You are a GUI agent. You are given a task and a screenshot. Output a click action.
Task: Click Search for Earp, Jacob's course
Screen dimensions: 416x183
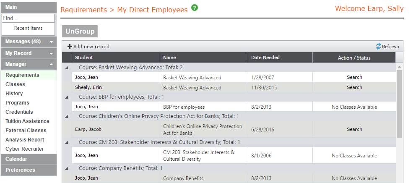[x=354, y=129]
